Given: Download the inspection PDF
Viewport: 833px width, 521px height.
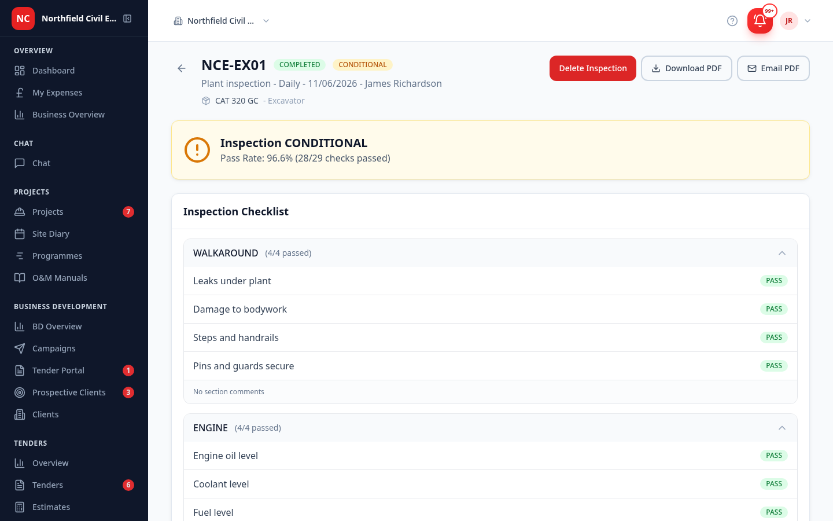Looking at the screenshot, I should pyautogui.click(x=687, y=68).
